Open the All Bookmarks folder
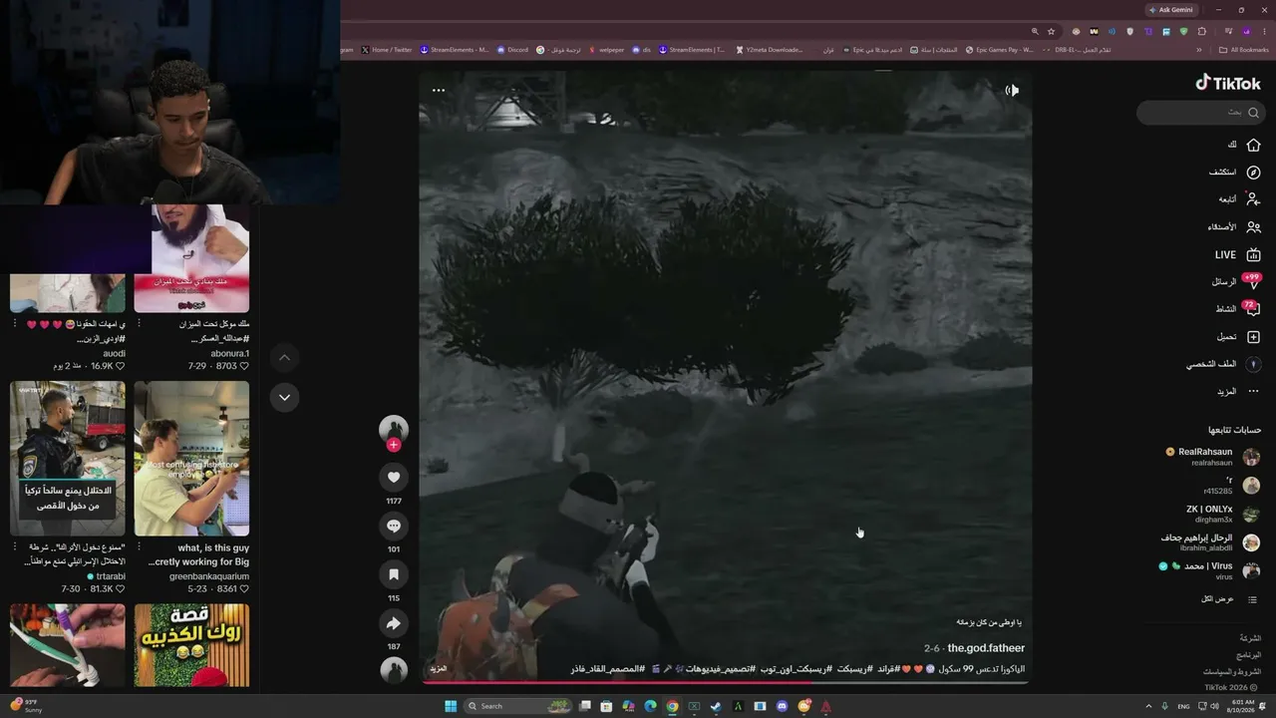The height and width of the screenshot is (718, 1276). [x=1244, y=50]
